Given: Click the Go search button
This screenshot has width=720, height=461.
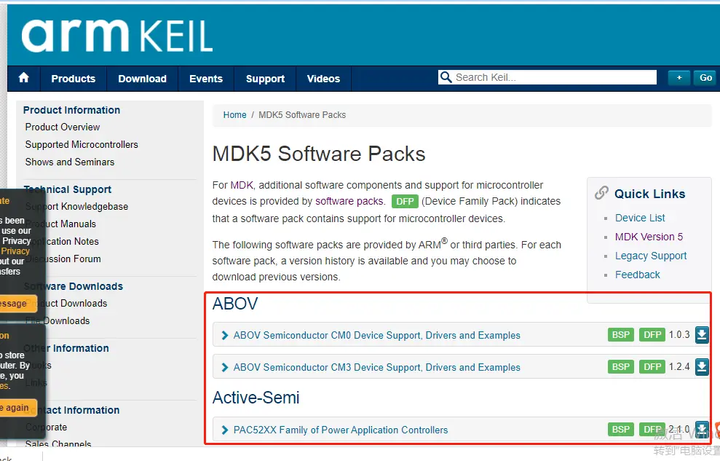Looking at the screenshot, I should [705, 78].
